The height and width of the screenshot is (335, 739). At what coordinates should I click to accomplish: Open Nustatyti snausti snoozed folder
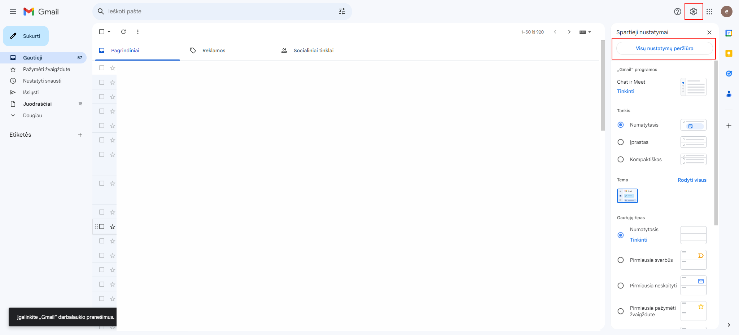pyautogui.click(x=43, y=81)
